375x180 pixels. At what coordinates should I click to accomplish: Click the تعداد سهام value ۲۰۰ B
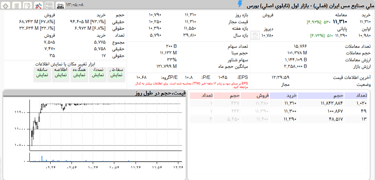(x=171, y=46)
